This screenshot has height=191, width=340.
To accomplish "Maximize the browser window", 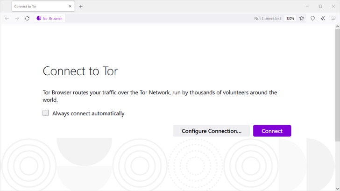I will 320,6.
